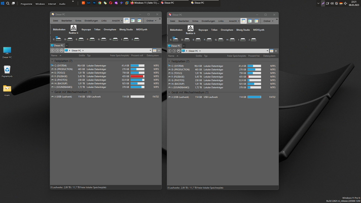Open the Ansicht dropdown in right window
Image resolution: width=361 pixels, height=203 pixels.
[233, 21]
